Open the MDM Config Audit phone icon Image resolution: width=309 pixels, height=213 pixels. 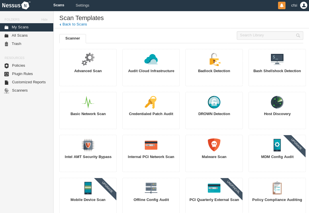[277, 145]
